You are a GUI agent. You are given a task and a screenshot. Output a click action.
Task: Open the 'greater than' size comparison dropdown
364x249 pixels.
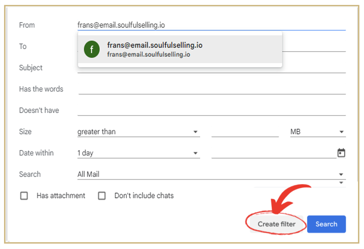point(138,132)
